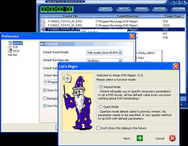Viewport: 188px width, 146px height.
Task: Click the General panel header icon
Action: click(42, 44)
